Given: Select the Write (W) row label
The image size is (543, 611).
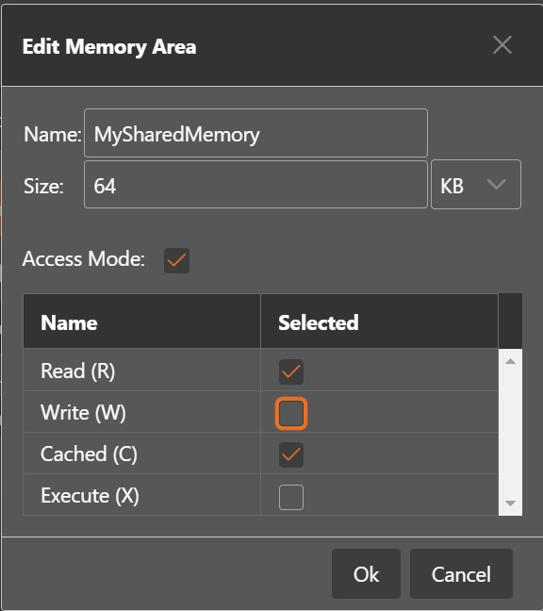Looking at the screenshot, I should pyautogui.click(x=83, y=412).
